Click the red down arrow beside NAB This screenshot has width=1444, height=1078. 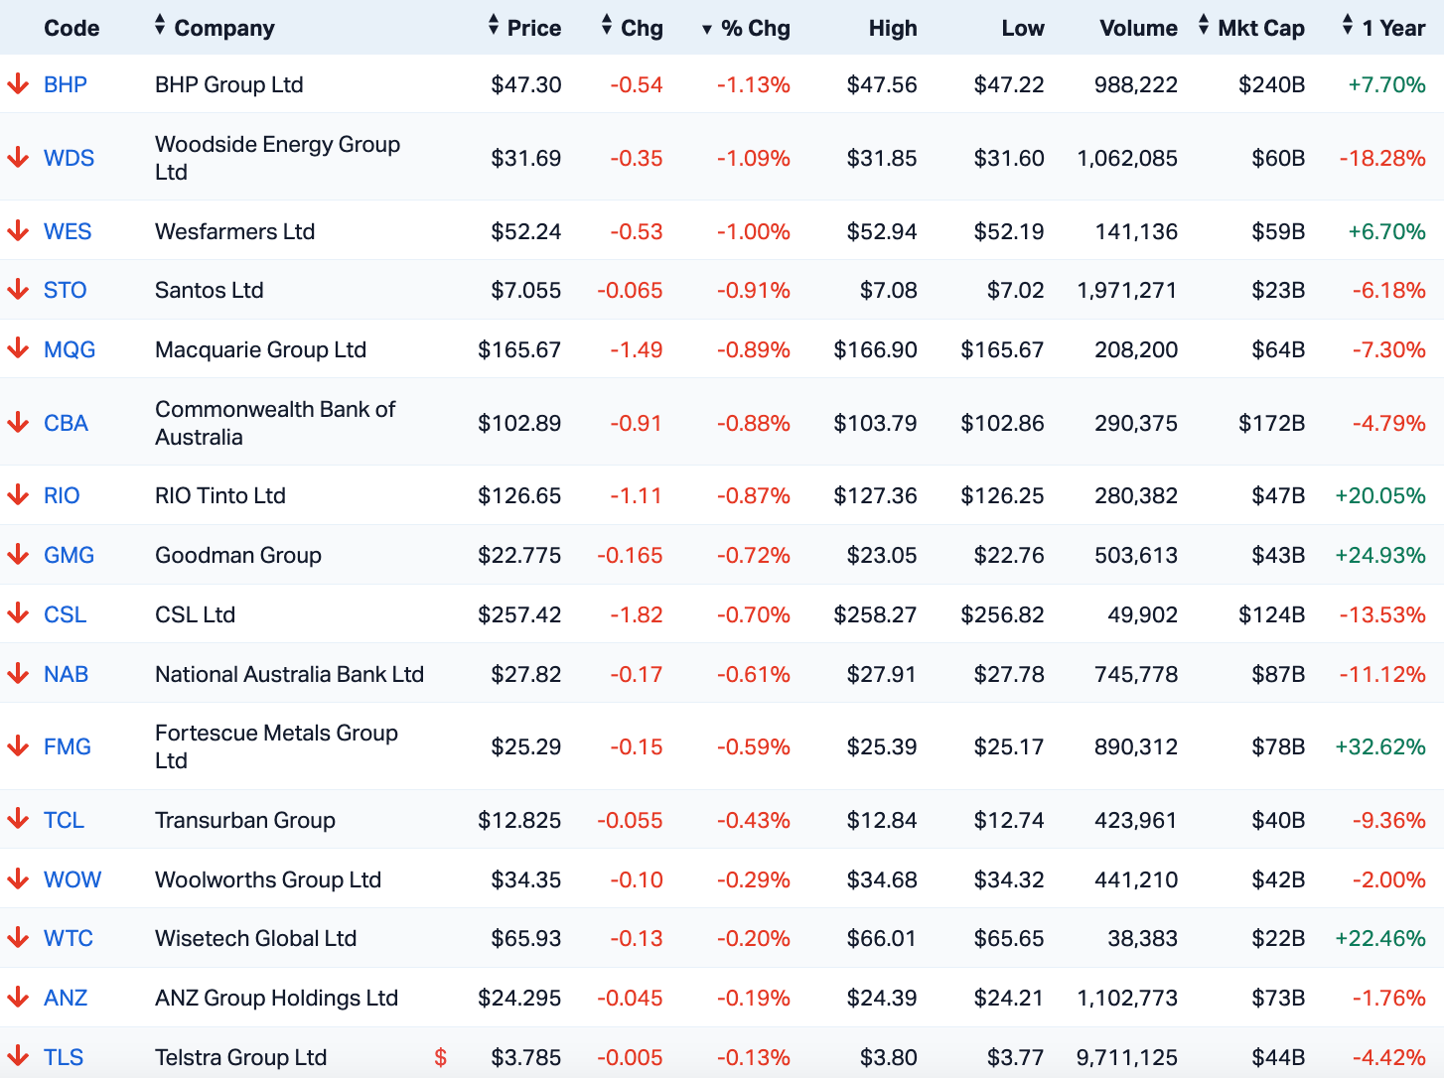18,673
